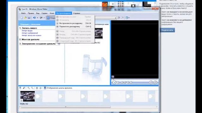
Task: Select the Назад menu entry
Action: (75, 31)
